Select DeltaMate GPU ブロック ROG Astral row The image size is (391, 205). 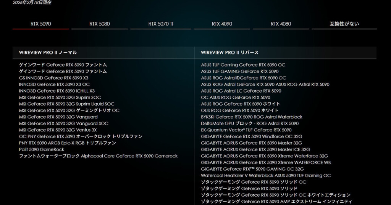coord(250,123)
